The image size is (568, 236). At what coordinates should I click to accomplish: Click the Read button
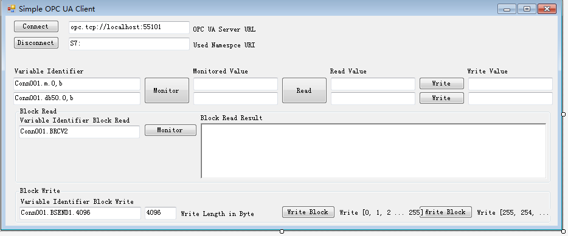tap(304, 90)
